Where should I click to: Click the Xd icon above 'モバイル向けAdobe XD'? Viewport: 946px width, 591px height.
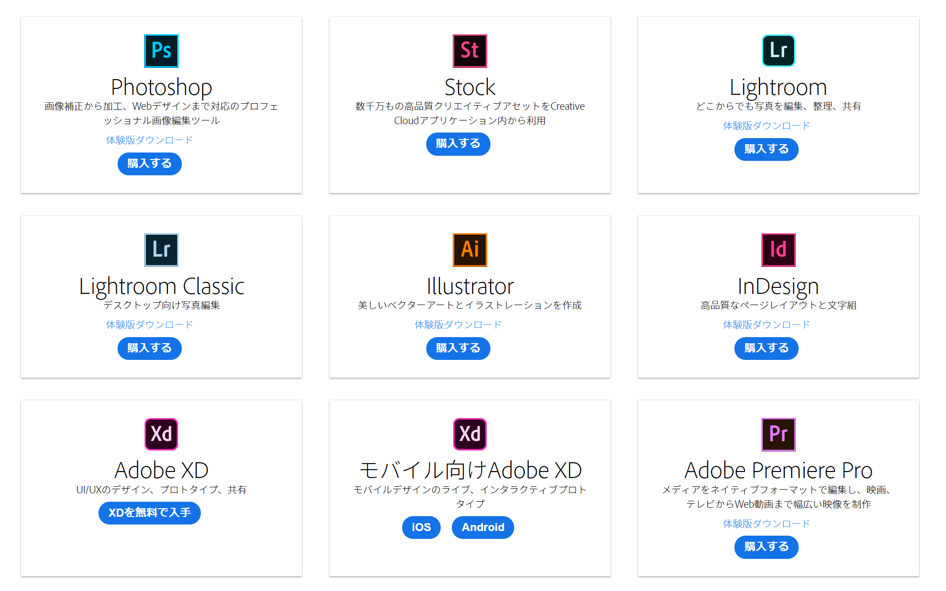(470, 434)
